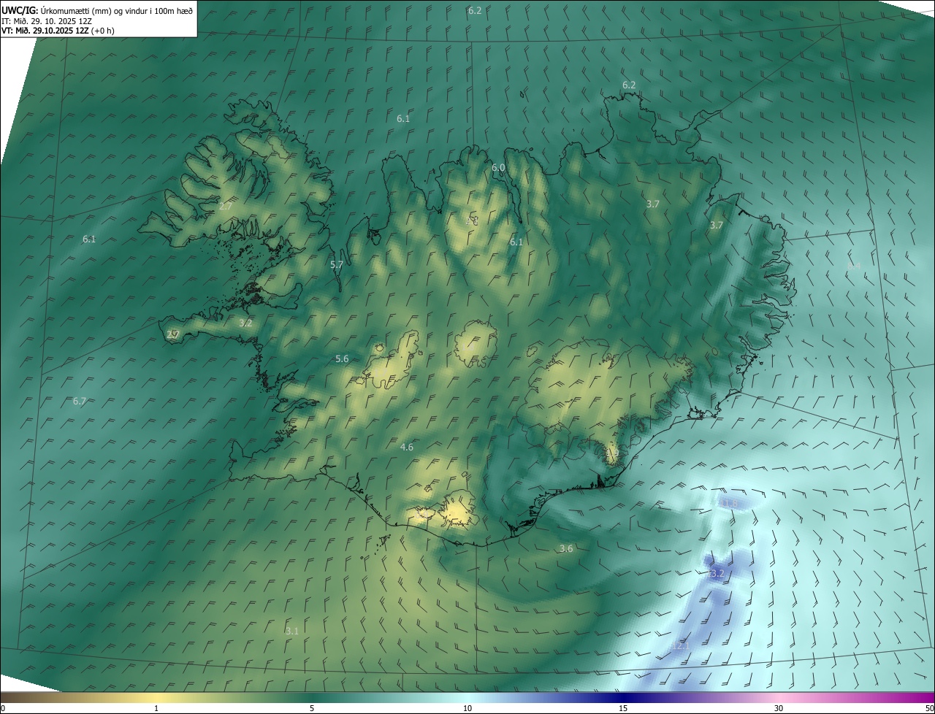Click the 6.7 value over the western sea
935x714 pixels.
point(80,401)
